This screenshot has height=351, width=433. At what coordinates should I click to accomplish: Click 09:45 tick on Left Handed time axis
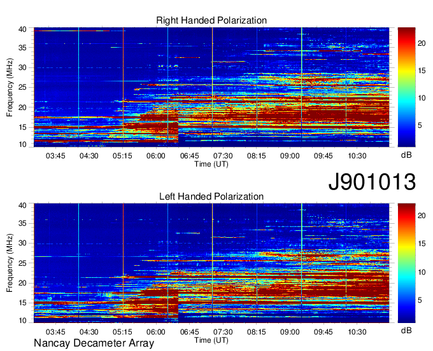(323, 332)
